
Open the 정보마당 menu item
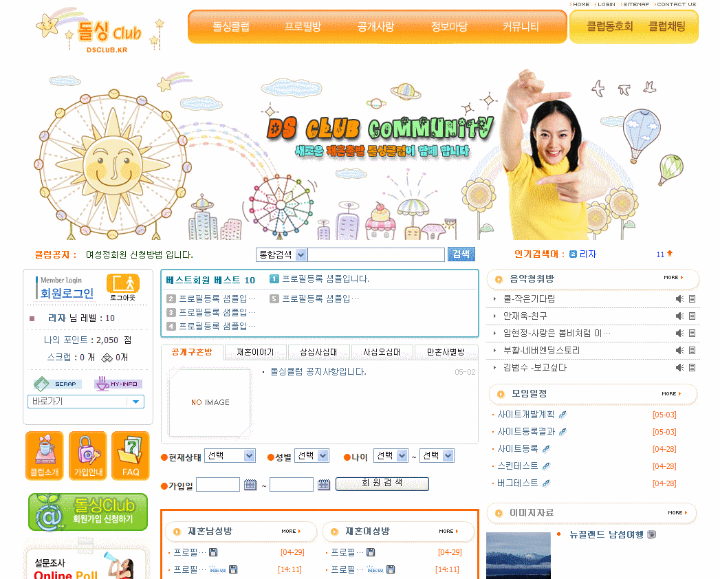(x=448, y=27)
